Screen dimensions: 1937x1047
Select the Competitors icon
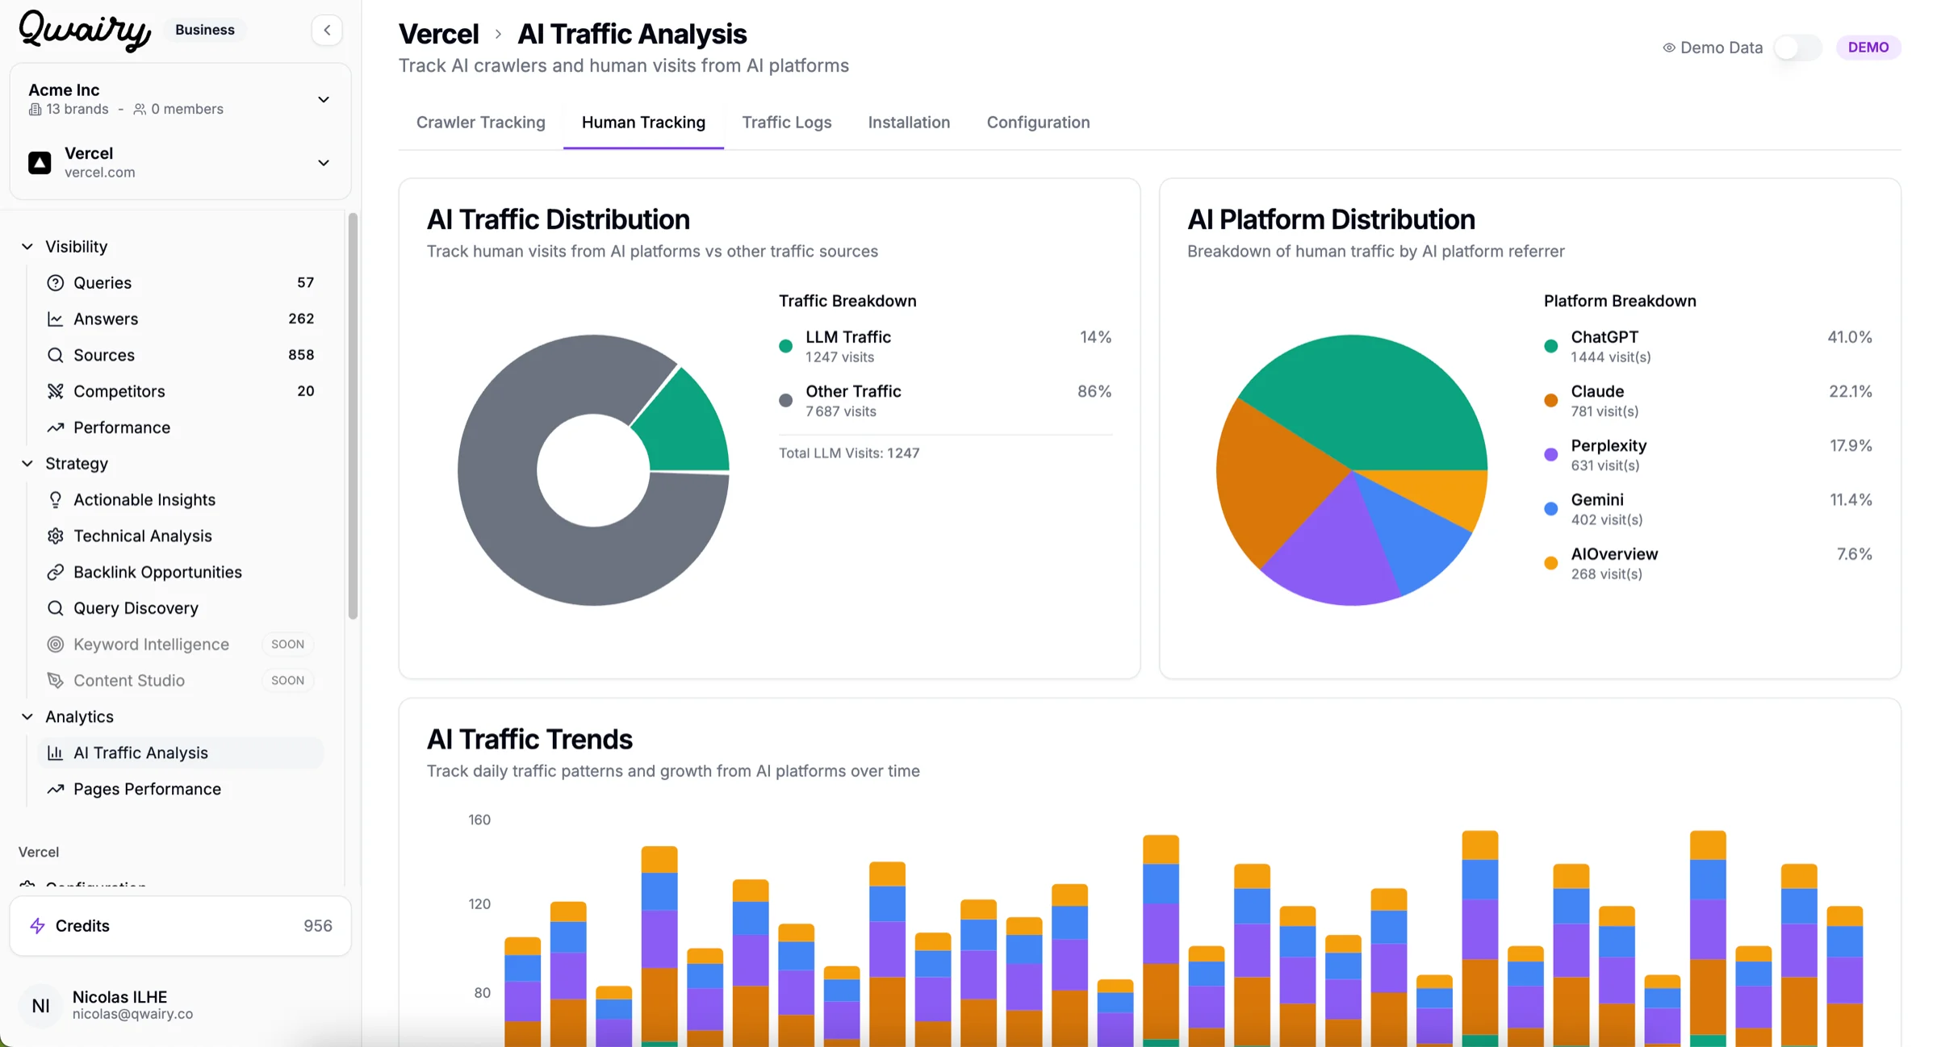coord(55,391)
